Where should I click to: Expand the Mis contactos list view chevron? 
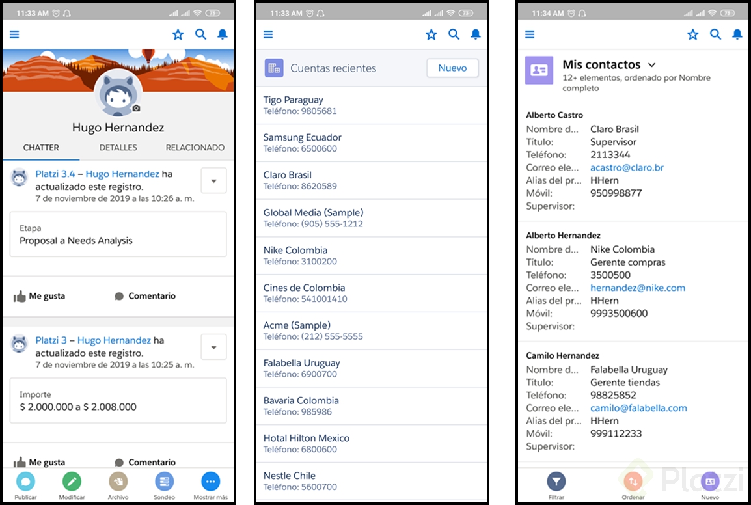click(x=651, y=65)
